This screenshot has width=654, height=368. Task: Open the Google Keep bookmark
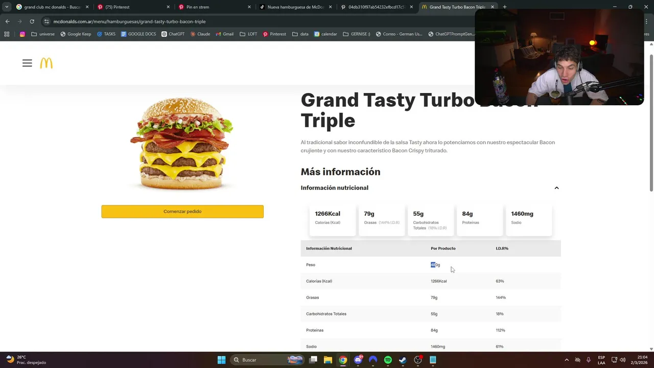click(x=76, y=34)
